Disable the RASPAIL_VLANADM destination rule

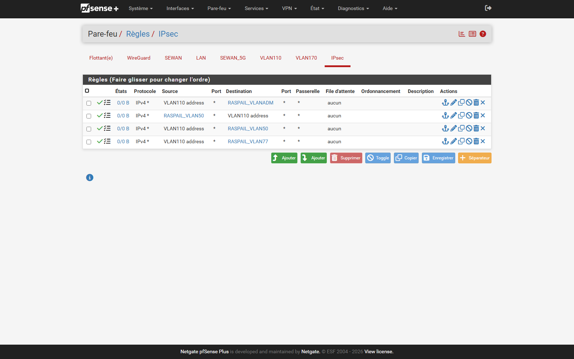[x=469, y=103]
